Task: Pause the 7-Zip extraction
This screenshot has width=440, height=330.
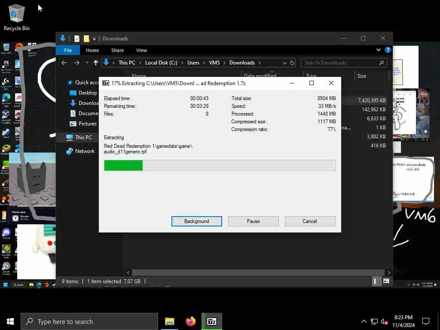Action: [x=253, y=221]
